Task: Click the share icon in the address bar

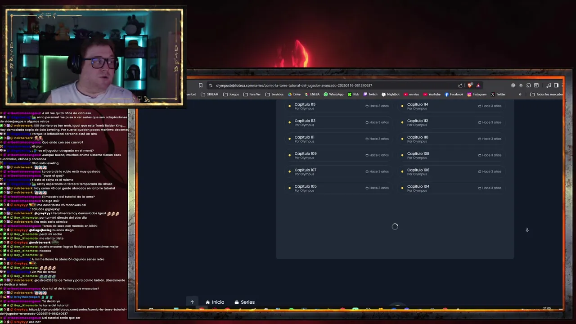Action: (460, 85)
